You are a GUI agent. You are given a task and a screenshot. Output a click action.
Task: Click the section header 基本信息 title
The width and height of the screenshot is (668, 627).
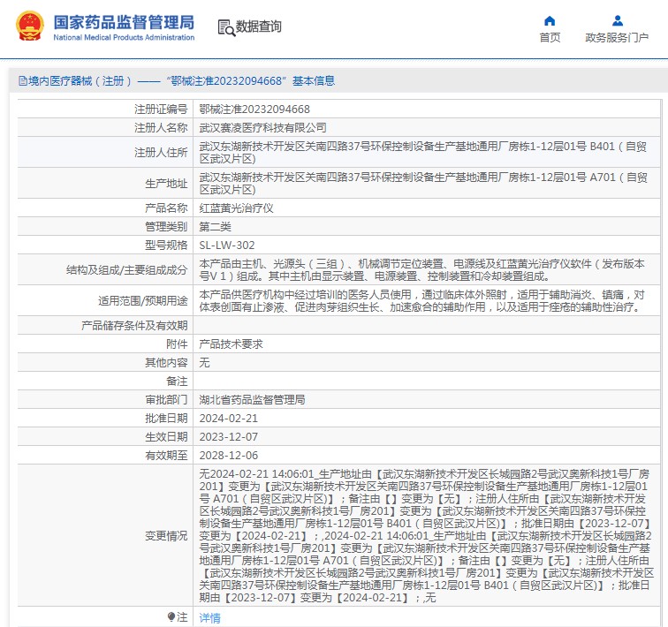pos(314,81)
